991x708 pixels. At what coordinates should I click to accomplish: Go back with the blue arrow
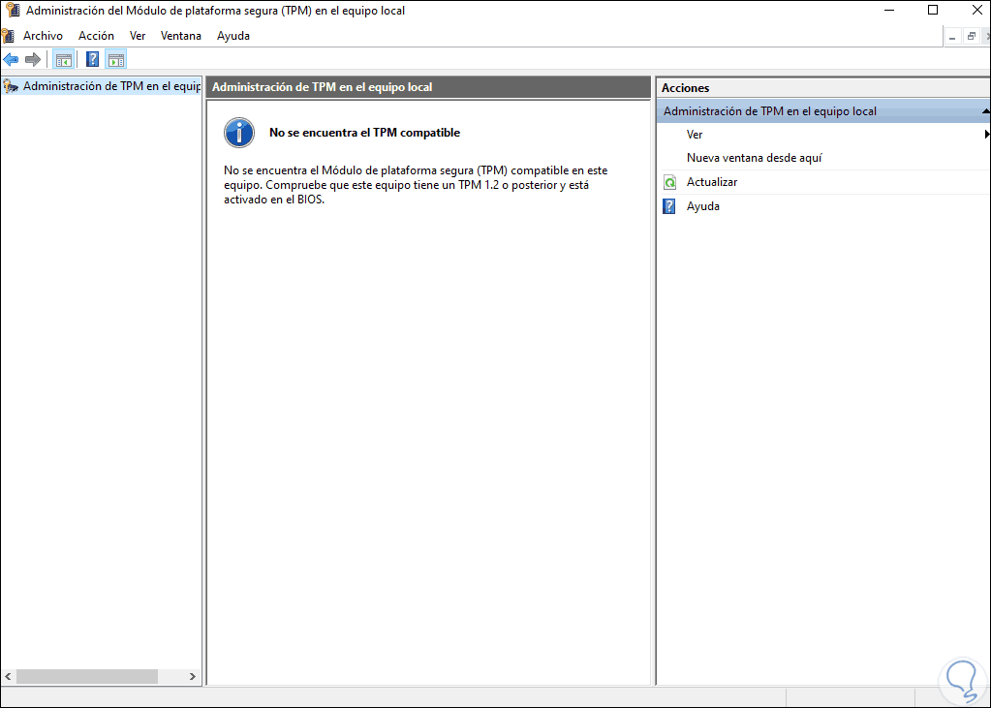11,60
